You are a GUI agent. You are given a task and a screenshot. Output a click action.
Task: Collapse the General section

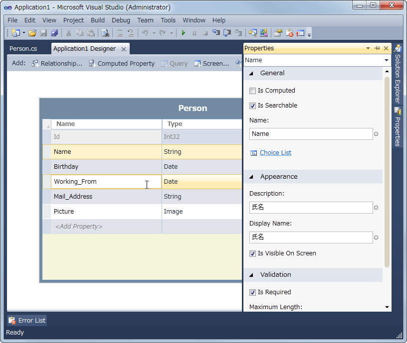[251, 74]
